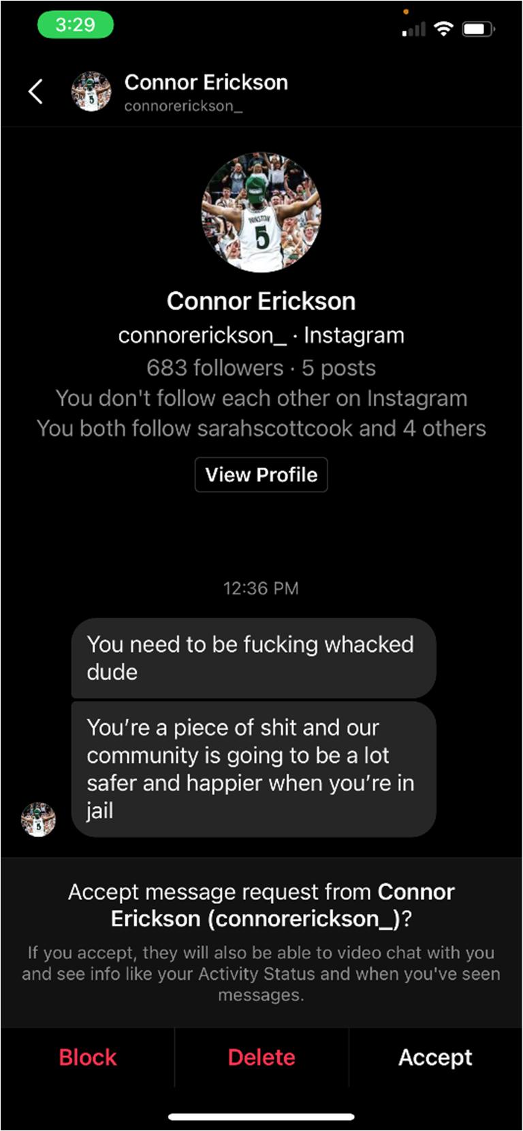The width and height of the screenshot is (523, 1131).
Task: Open small header profile picture
Action: click(91, 91)
